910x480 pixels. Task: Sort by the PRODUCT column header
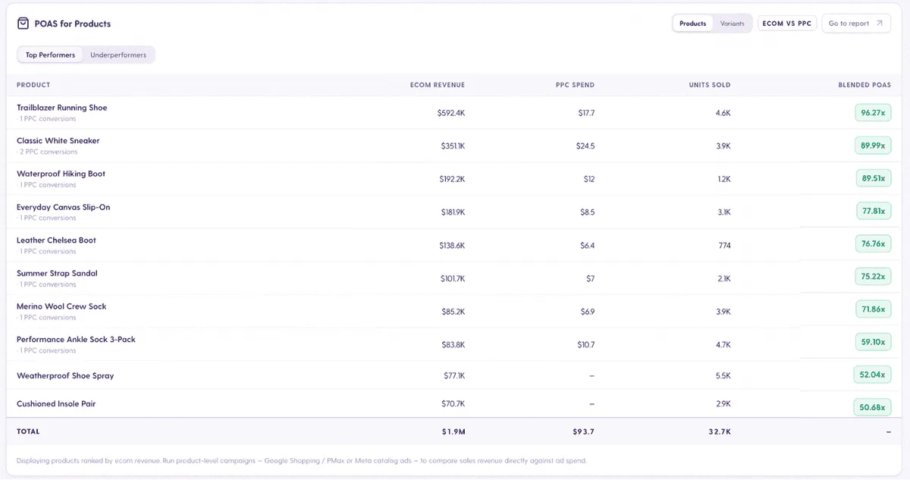pos(33,85)
